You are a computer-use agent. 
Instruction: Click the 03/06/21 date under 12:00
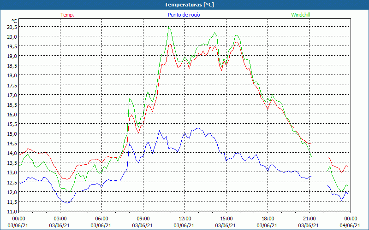(x=184, y=225)
